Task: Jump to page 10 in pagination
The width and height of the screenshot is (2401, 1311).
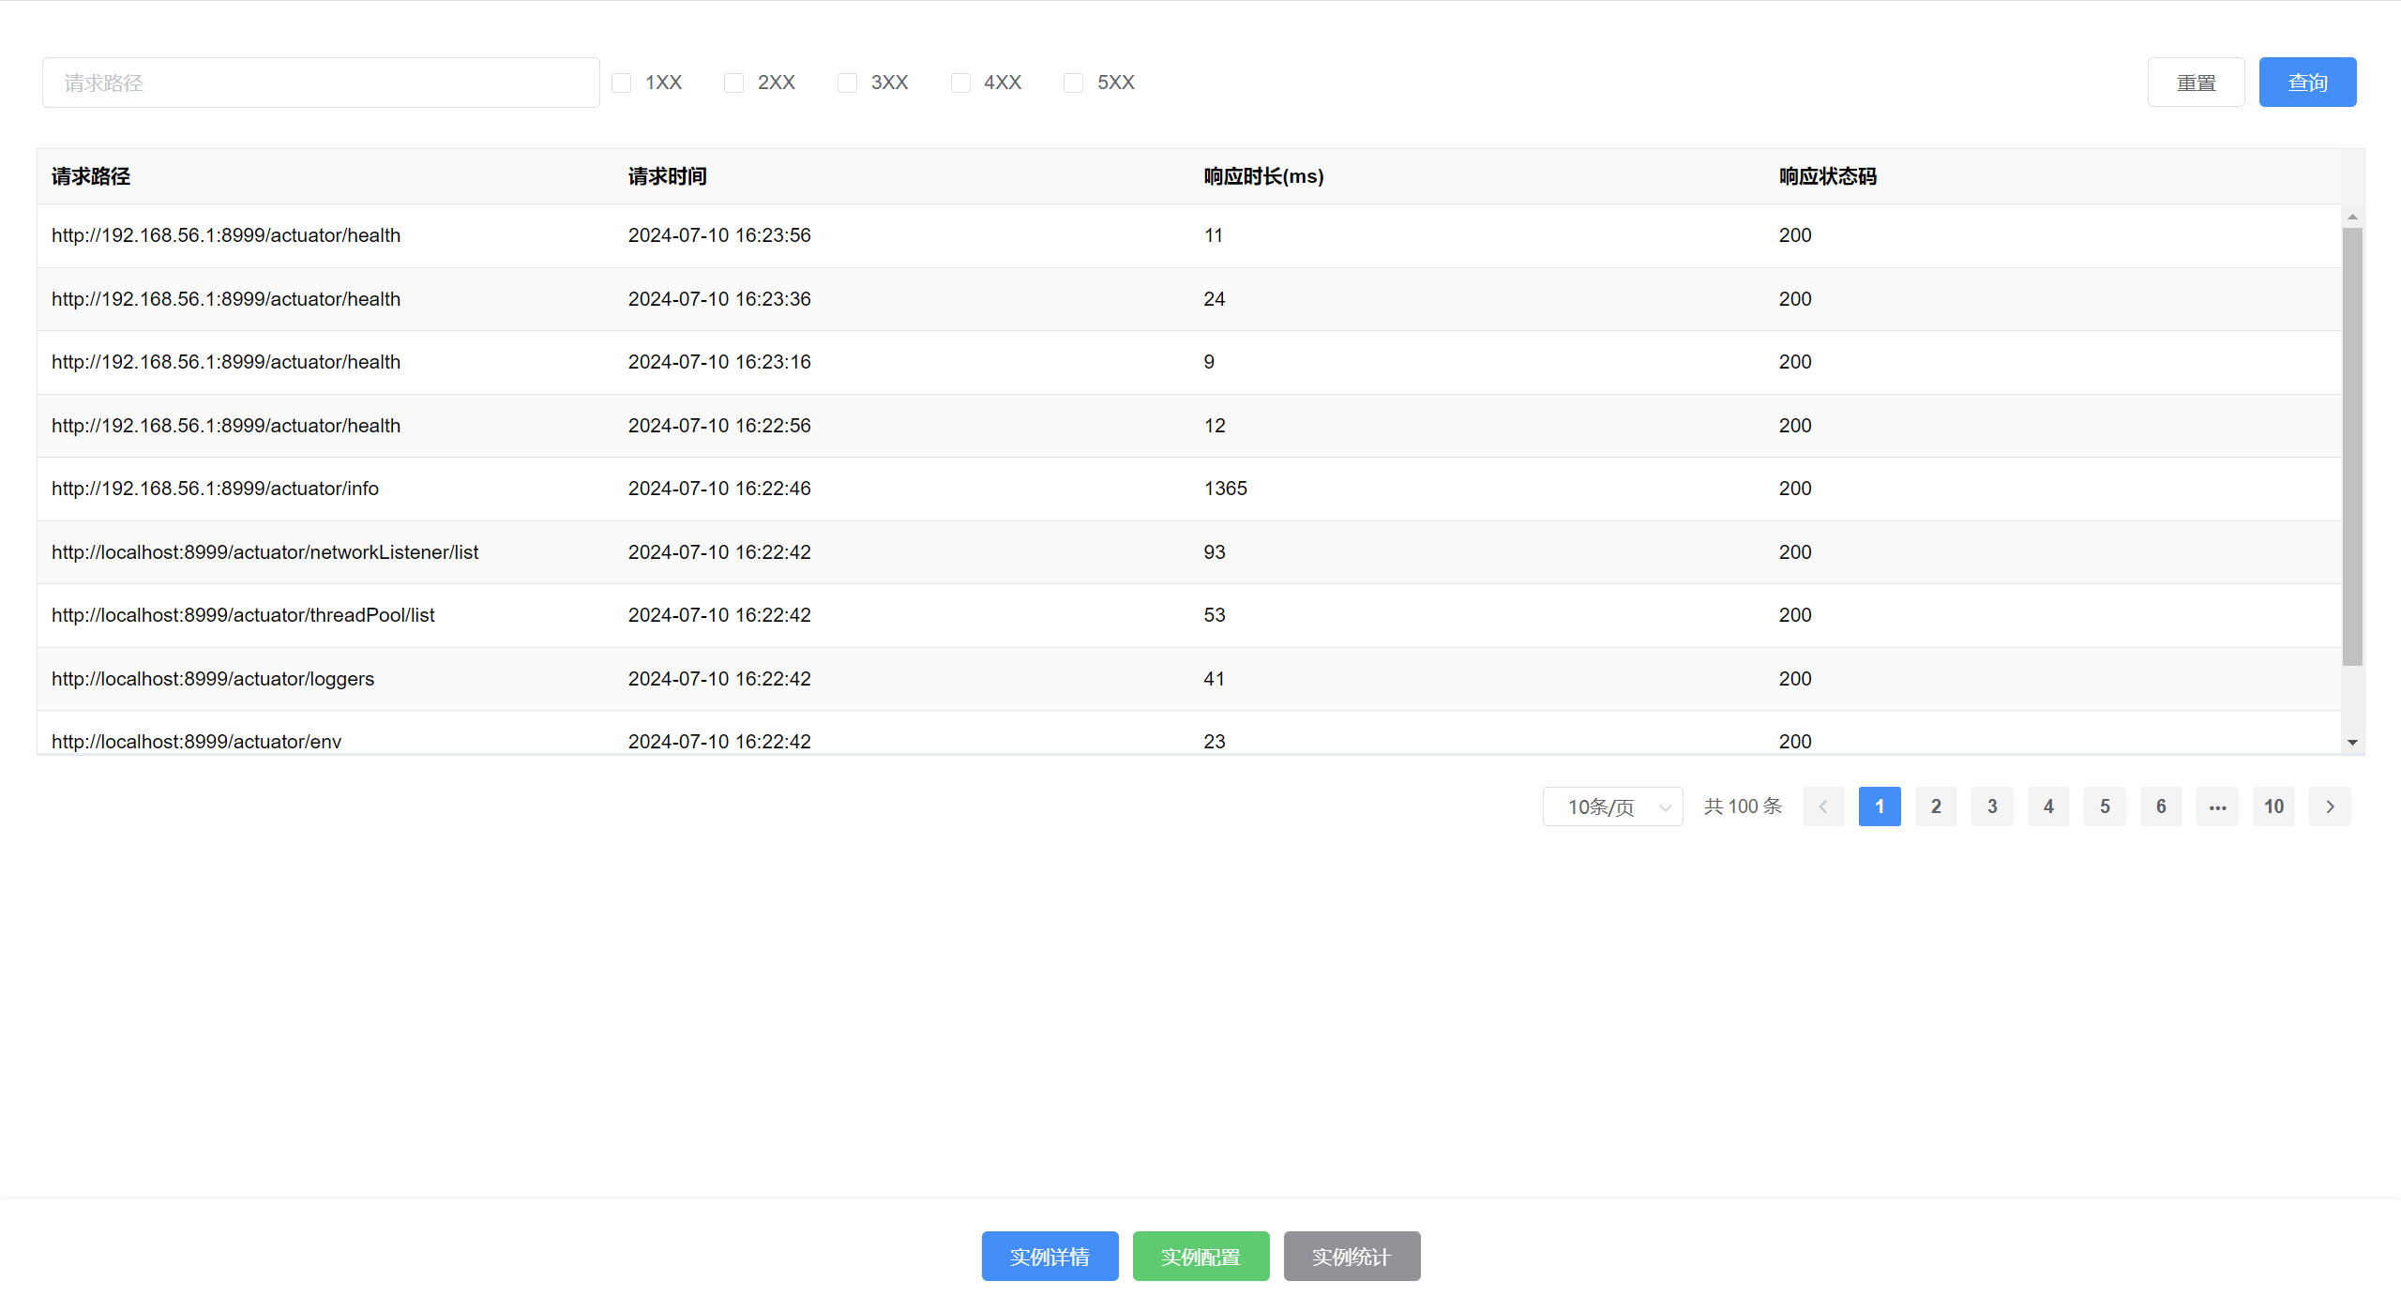Action: (2273, 806)
